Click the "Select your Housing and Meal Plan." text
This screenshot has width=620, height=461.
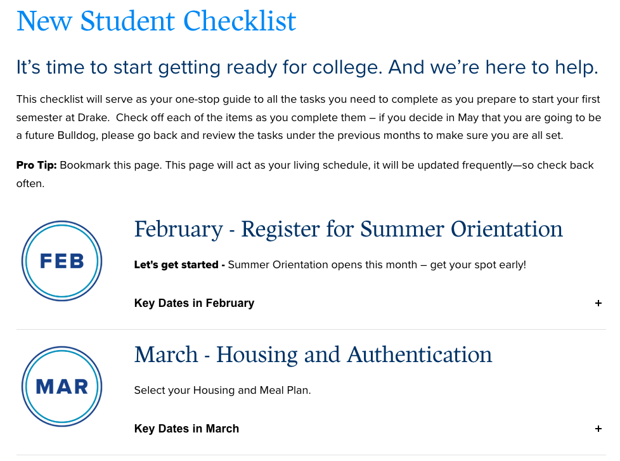tap(223, 390)
